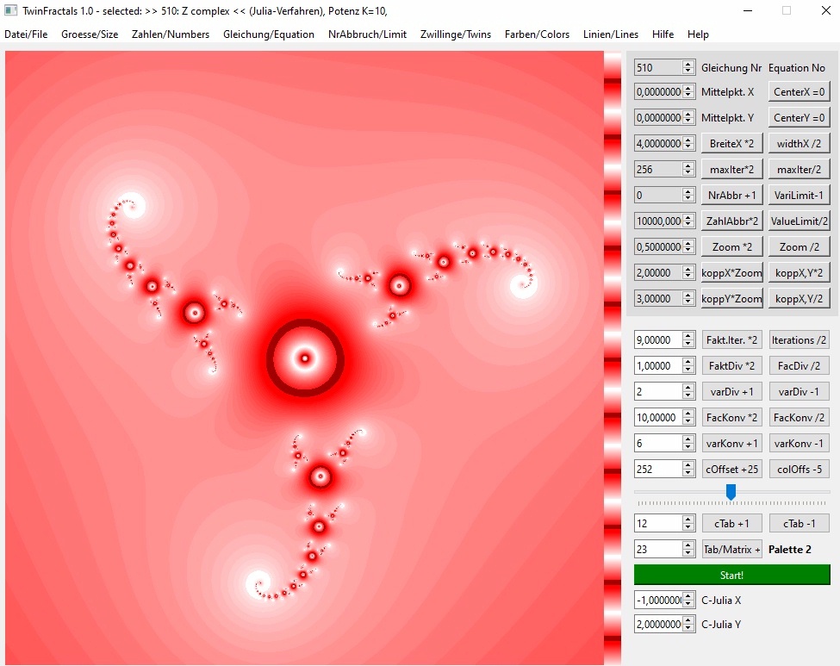This screenshot has height=666, width=840.
Task: Click the FaktDiv *2 button
Action: [731, 365]
